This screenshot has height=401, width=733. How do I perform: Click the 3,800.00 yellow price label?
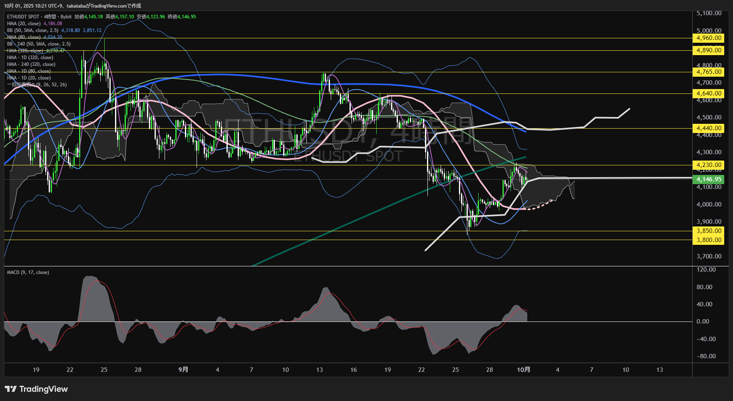tap(709, 240)
